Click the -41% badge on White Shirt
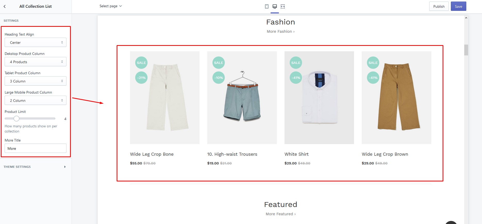Screen dimensions: 482x224 point(296,78)
